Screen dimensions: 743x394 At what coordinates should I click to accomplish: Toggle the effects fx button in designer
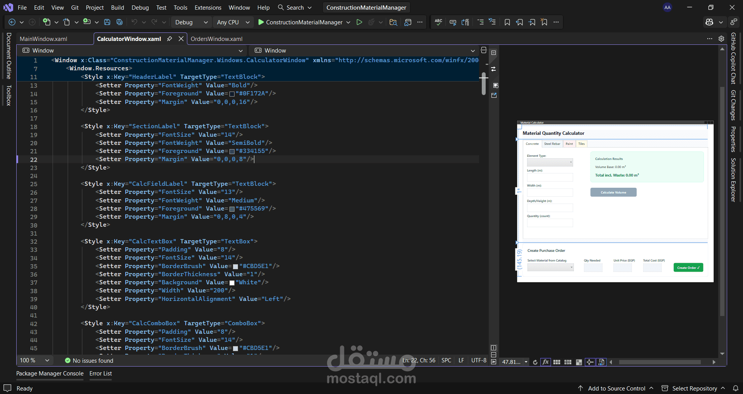click(x=546, y=362)
